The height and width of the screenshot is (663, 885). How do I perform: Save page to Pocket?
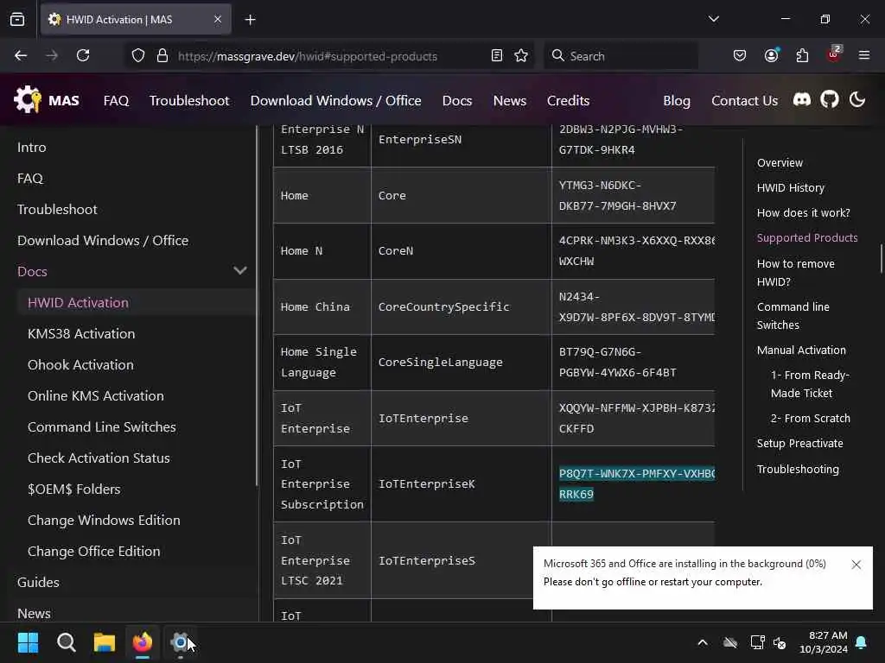click(x=740, y=55)
